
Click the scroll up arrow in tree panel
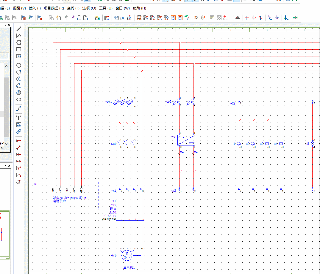coord(6,66)
